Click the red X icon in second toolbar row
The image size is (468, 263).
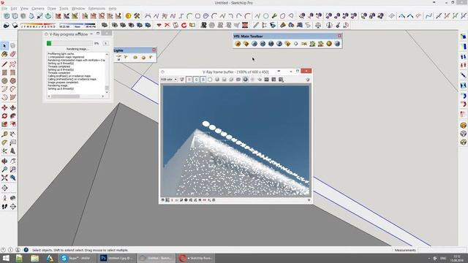pyautogui.click(x=167, y=26)
